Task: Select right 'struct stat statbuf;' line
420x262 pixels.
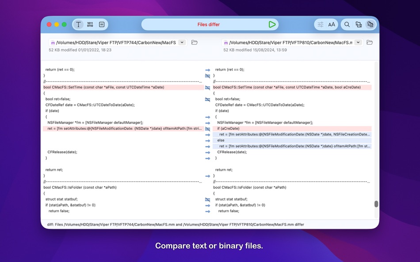Action: pyautogui.click(x=231, y=199)
